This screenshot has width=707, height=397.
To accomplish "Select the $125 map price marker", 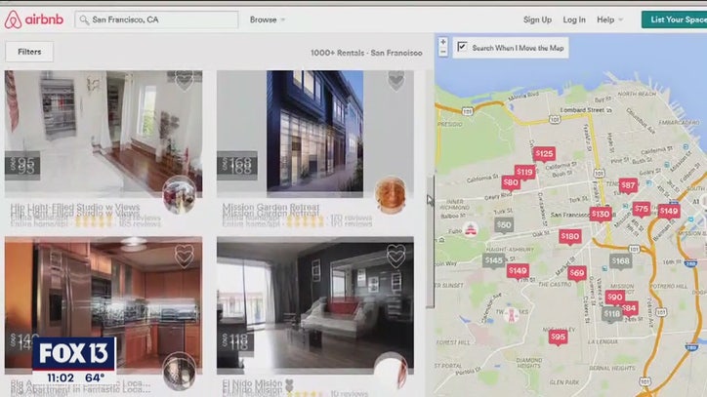I will (544, 154).
